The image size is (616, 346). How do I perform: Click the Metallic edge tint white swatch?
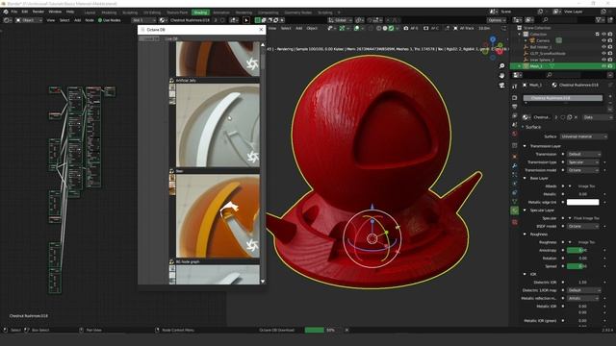coord(582,202)
